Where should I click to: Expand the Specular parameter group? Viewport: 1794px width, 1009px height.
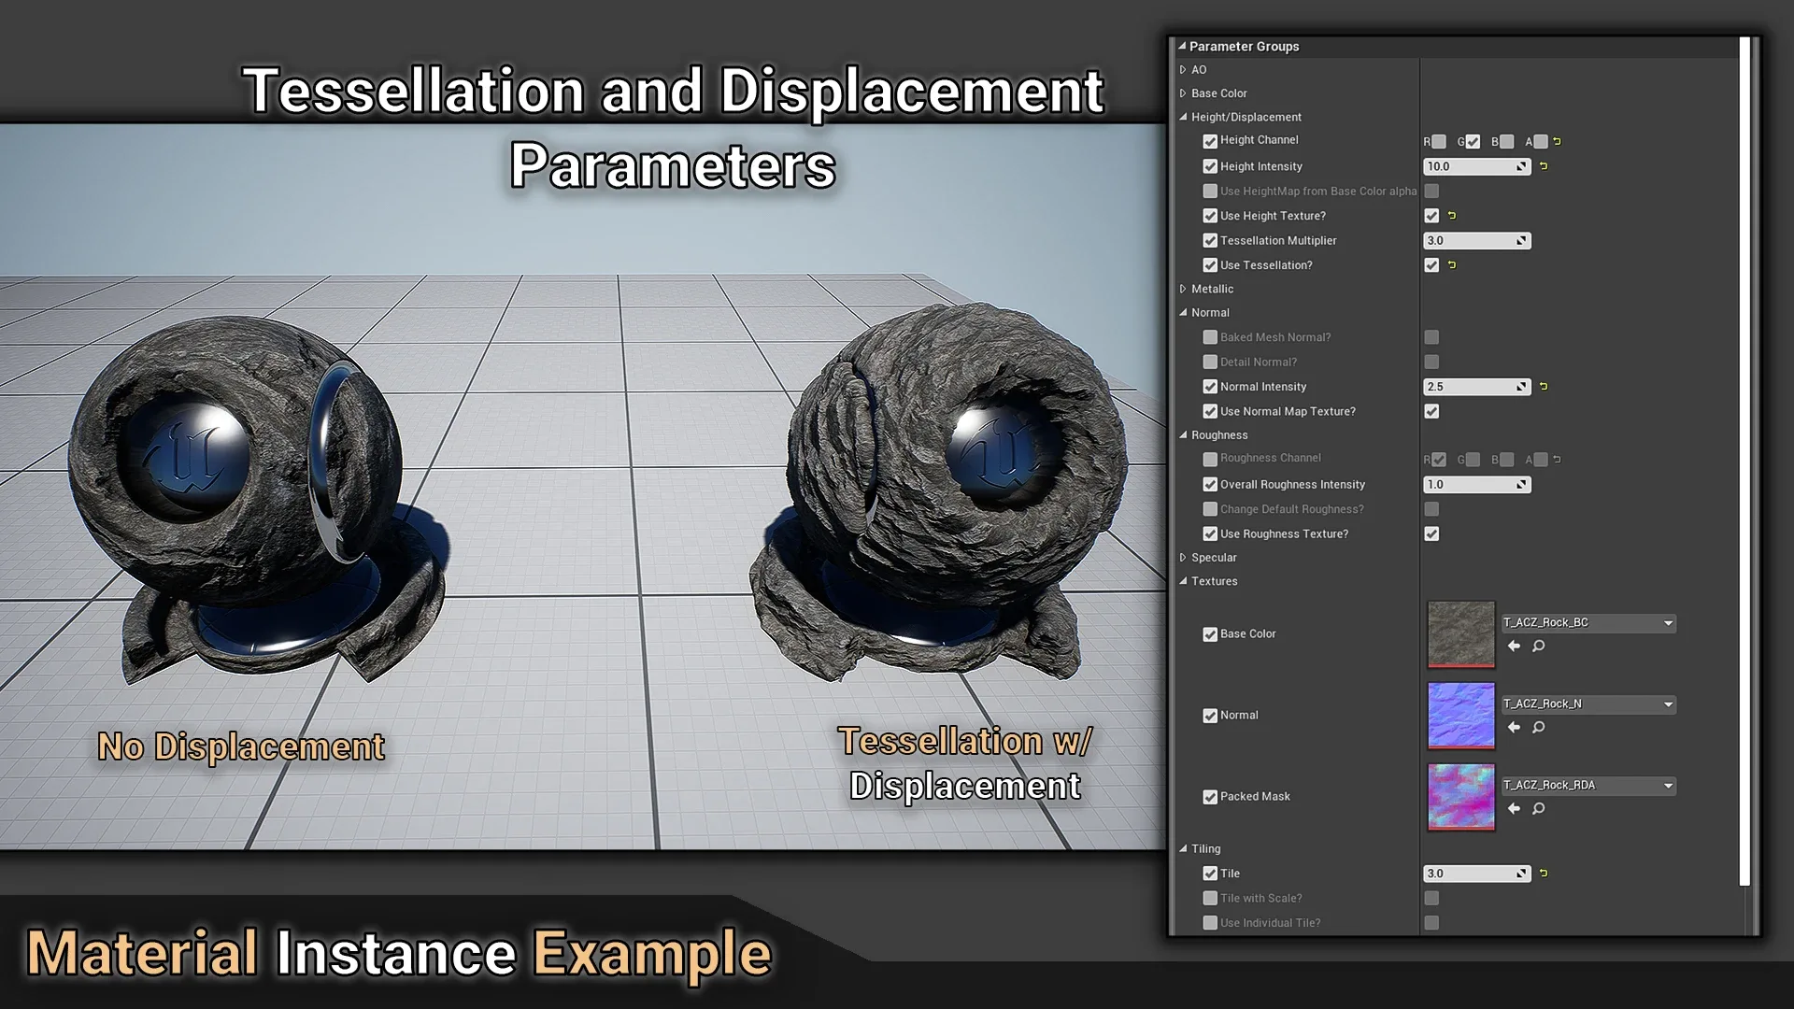(1183, 558)
